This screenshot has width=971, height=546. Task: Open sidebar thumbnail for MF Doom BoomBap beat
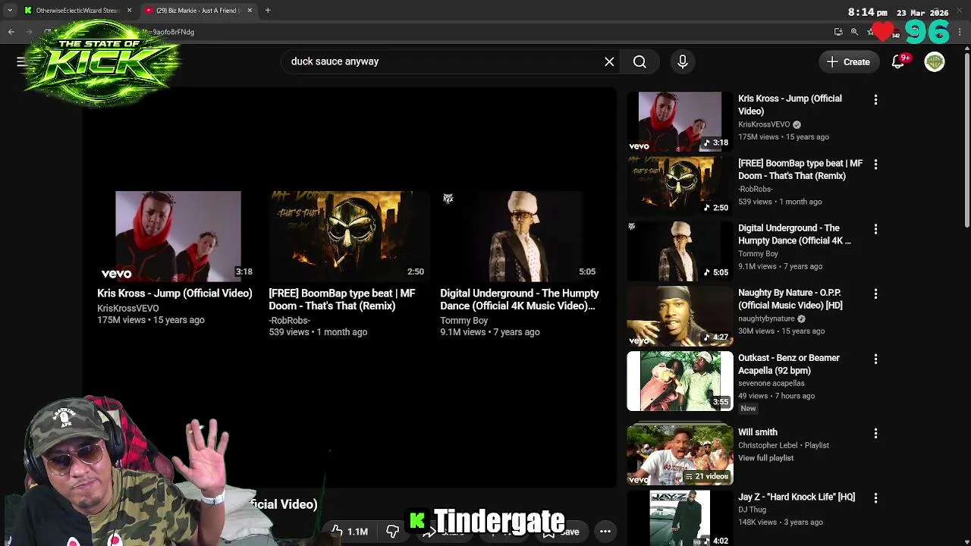680,186
